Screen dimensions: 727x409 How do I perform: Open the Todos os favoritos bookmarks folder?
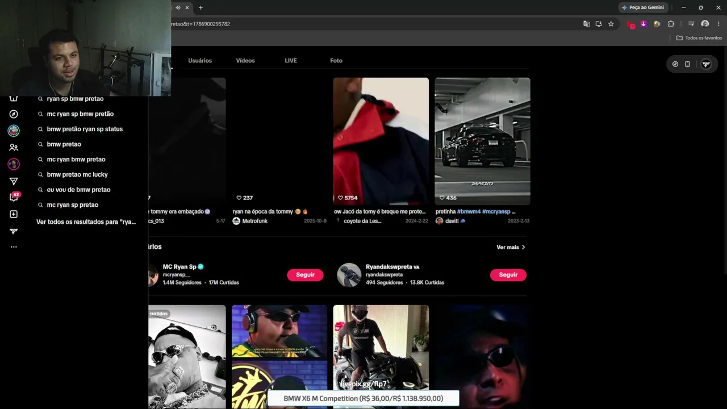tap(699, 38)
